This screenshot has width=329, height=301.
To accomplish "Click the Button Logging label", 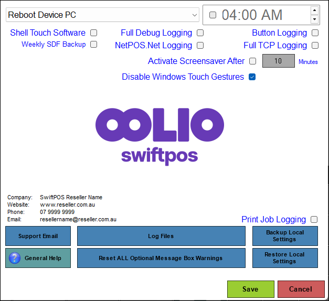I will [279, 33].
